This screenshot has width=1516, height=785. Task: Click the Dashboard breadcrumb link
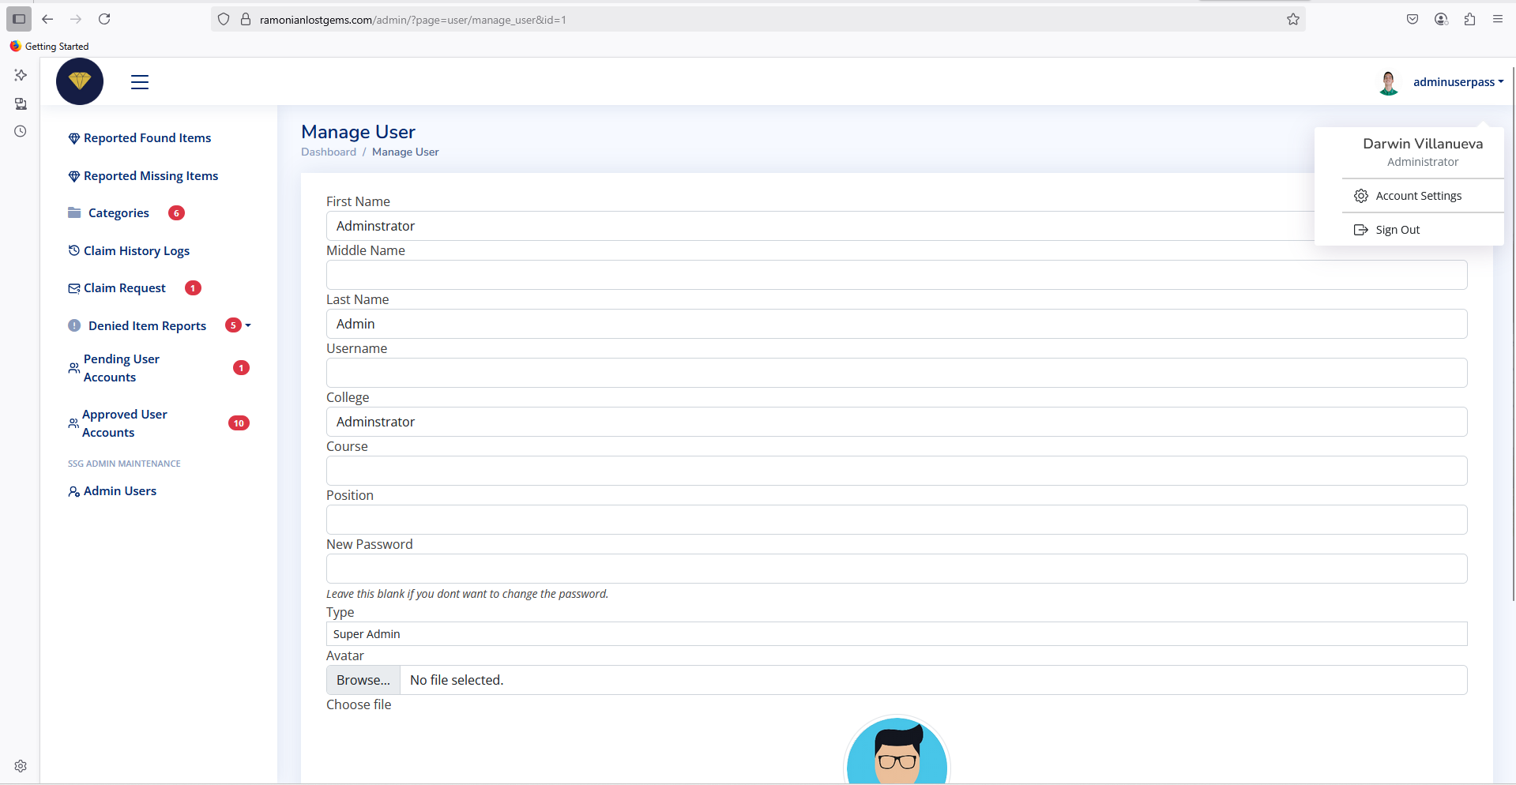tap(328, 152)
